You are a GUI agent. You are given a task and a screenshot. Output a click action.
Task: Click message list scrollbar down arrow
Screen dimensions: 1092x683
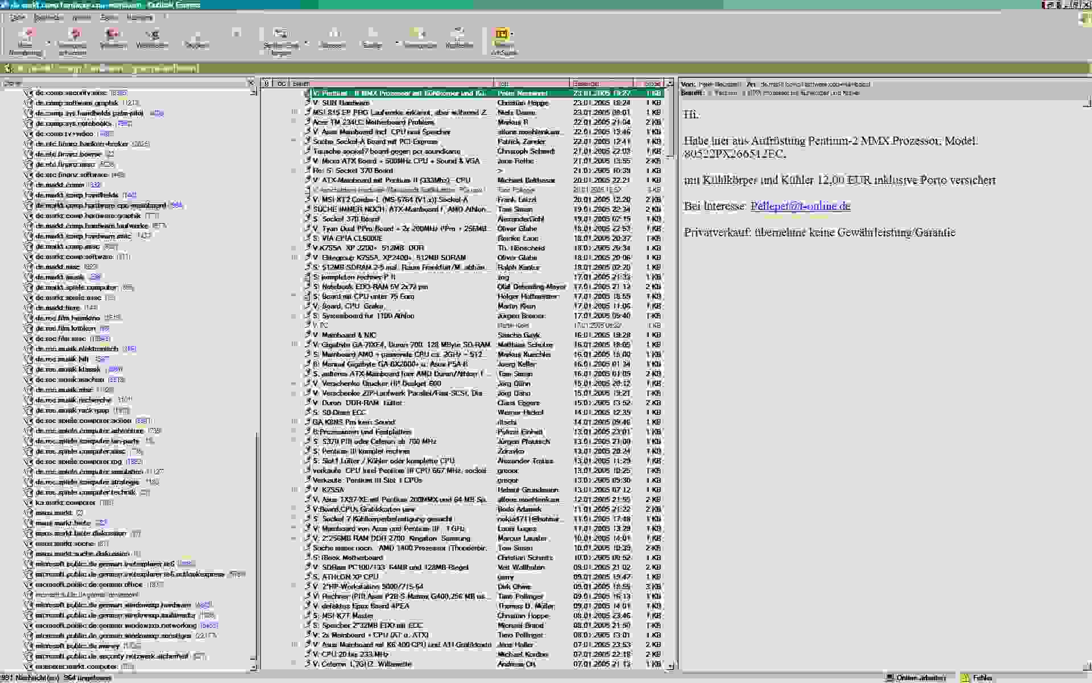(x=670, y=665)
